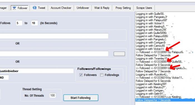The width and height of the screenshot is (195, 105).
Task: Click the field showing 40
Action: (x=4, y=77)
